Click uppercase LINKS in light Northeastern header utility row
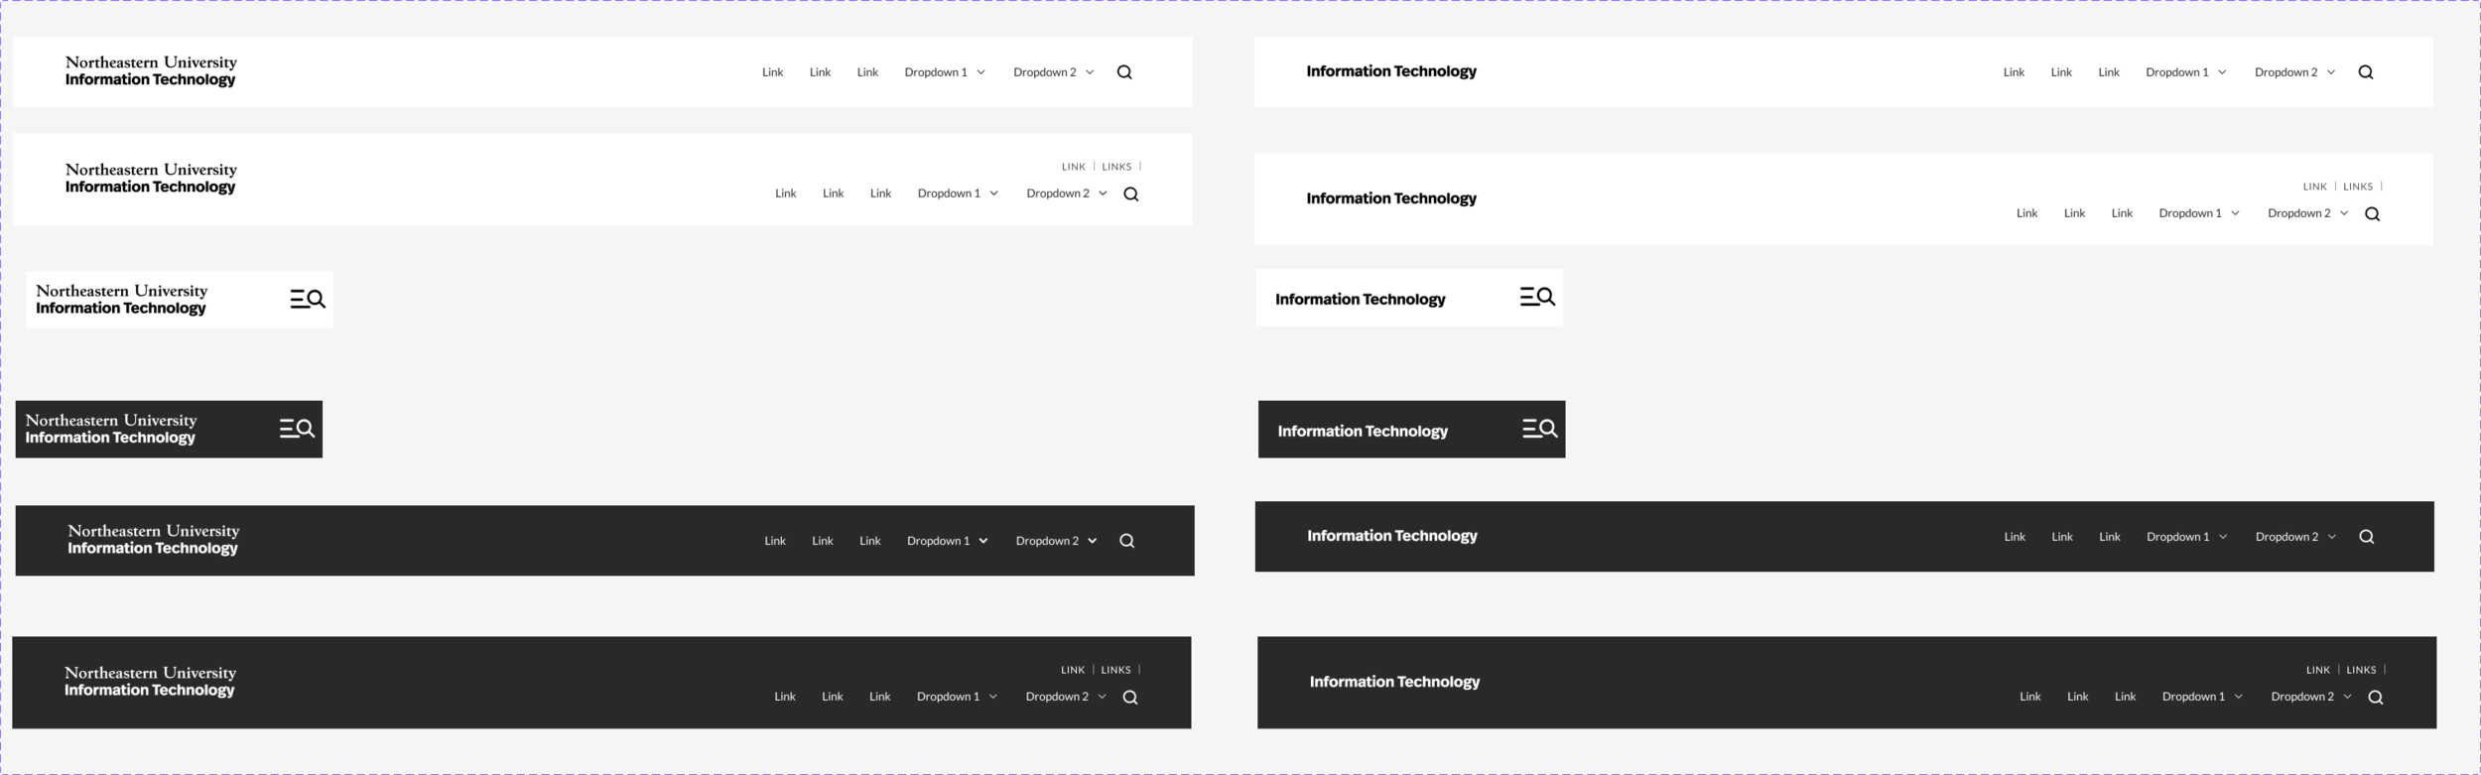Image resolution: width=2481 pixels, height=775 pixels. coord(1116,167)
